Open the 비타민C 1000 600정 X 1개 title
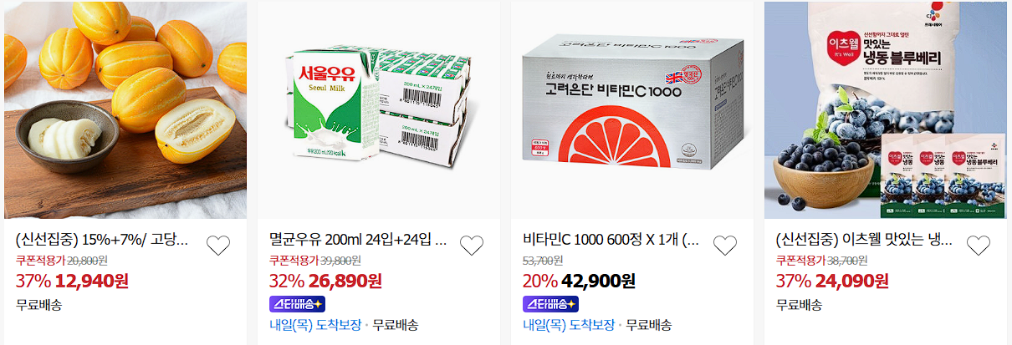The height and width of the screenshot is (345, 1012). point(611,241)
